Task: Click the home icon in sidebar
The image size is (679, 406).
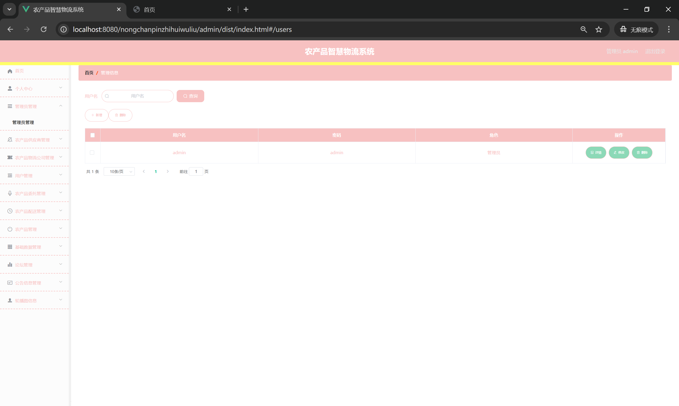Action: [x=10, y=71]
